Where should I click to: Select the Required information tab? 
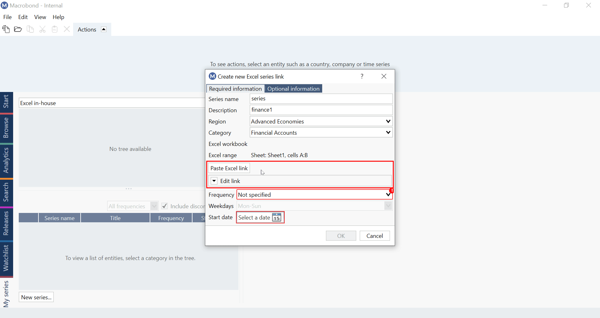coord(235,89)
